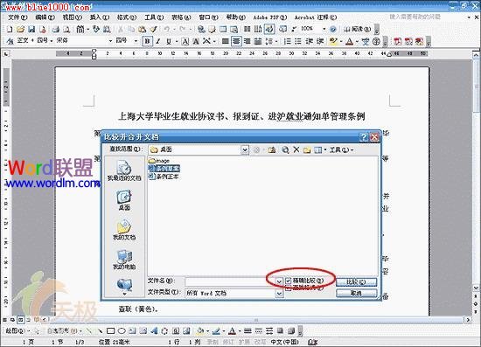Toggle the second checkbox below precise comparison
The image size is (481, 347).
pos(288,288)
